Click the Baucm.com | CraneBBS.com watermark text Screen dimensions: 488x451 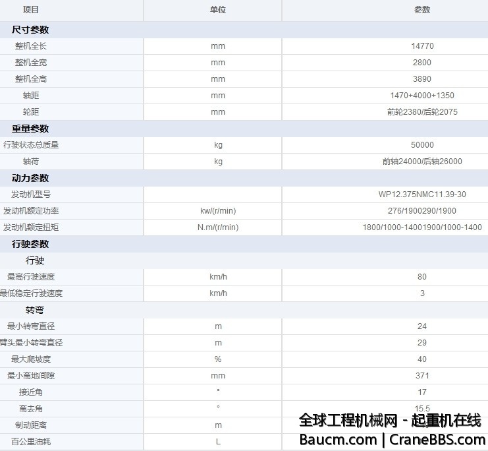click(x=392, y=439)
